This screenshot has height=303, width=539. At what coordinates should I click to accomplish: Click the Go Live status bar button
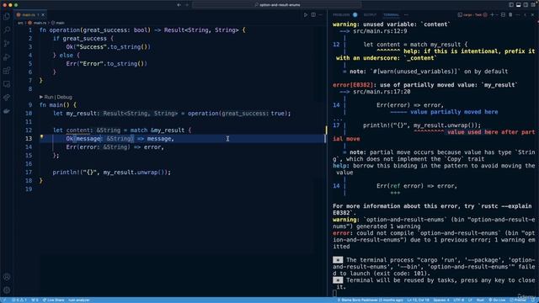[x=497, y=300]
